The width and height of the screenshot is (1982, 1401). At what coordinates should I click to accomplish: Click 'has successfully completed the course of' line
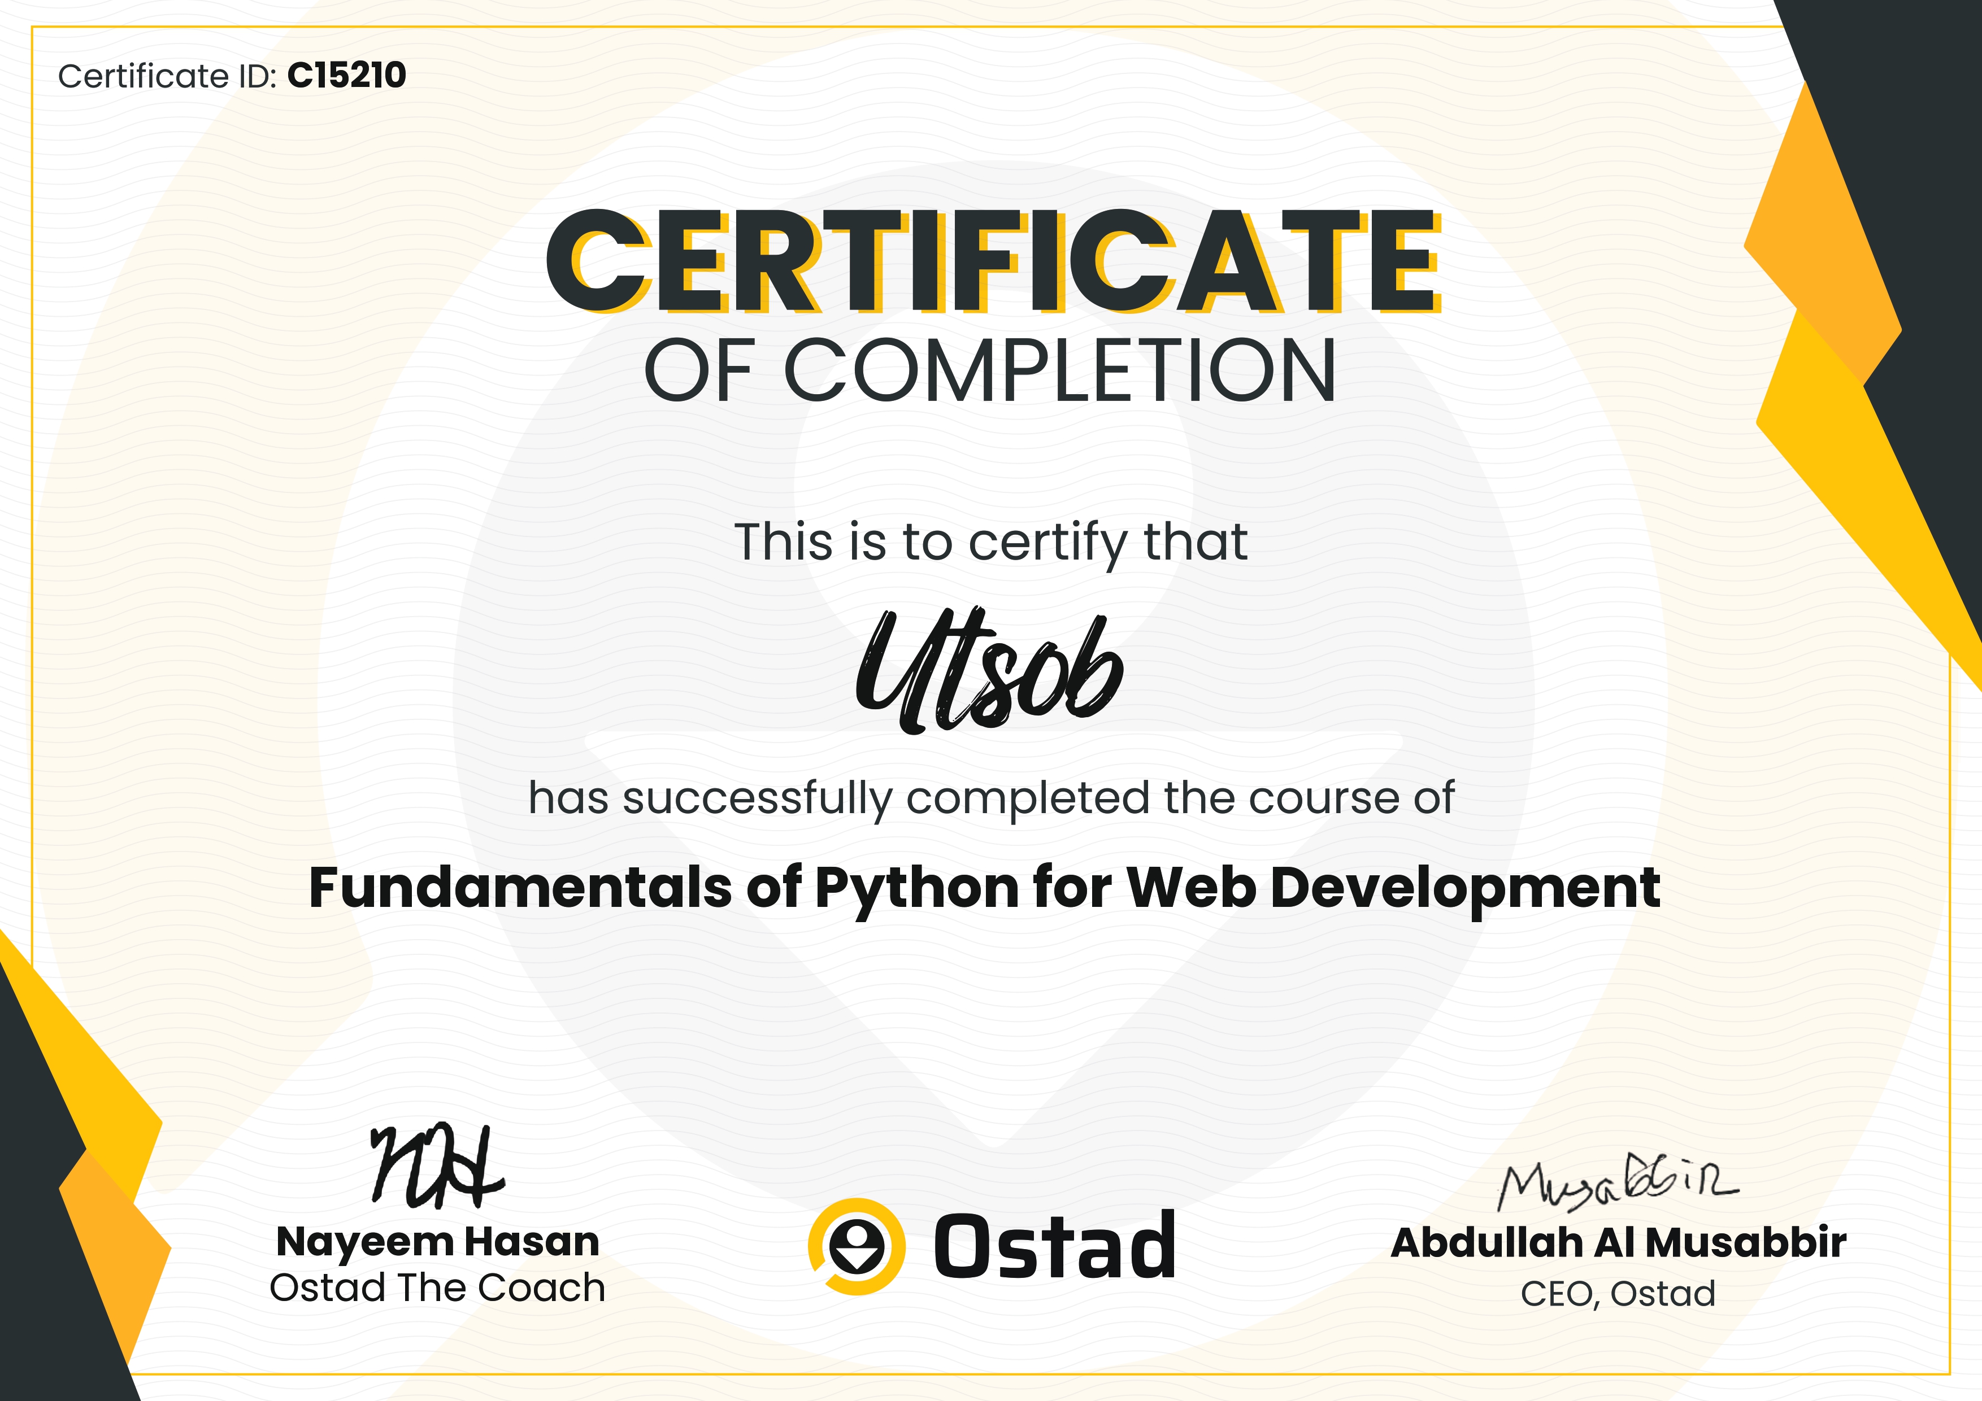click(990, 798)
